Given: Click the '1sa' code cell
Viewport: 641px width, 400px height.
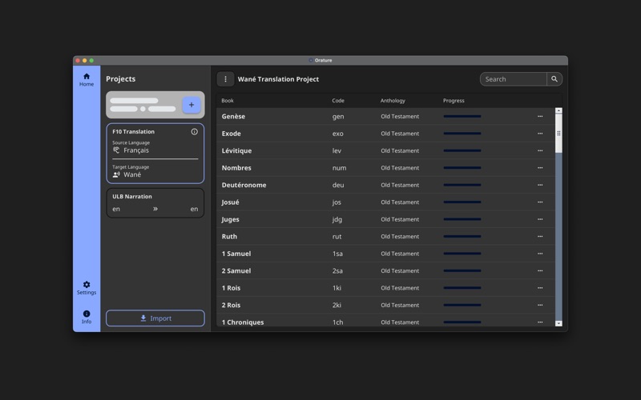Looking at the screenshot, I should pyautogui.click(x=337, y=254).
